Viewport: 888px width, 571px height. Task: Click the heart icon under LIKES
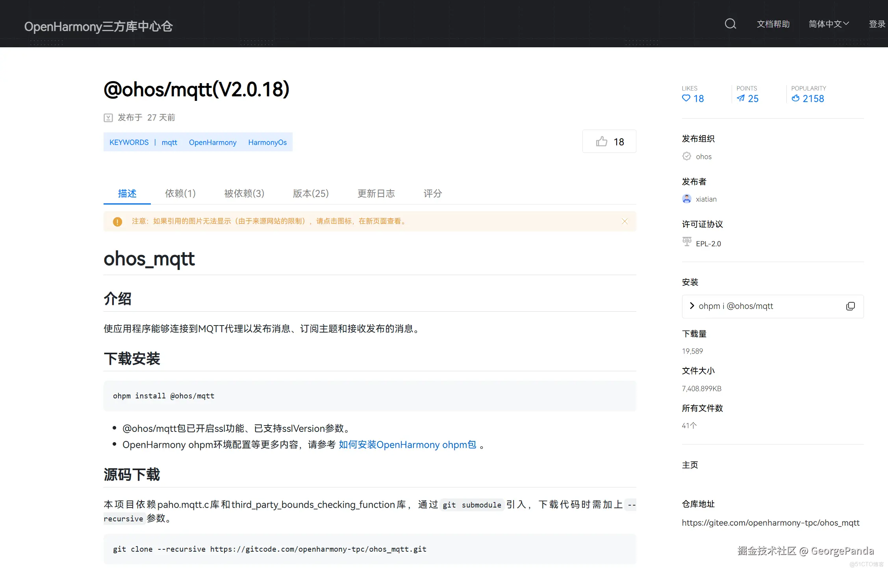click(x=686, y=99)
